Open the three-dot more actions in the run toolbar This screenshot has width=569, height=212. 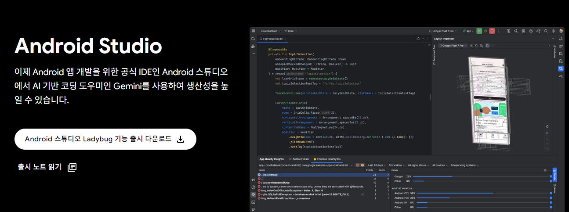coord(499,31)
